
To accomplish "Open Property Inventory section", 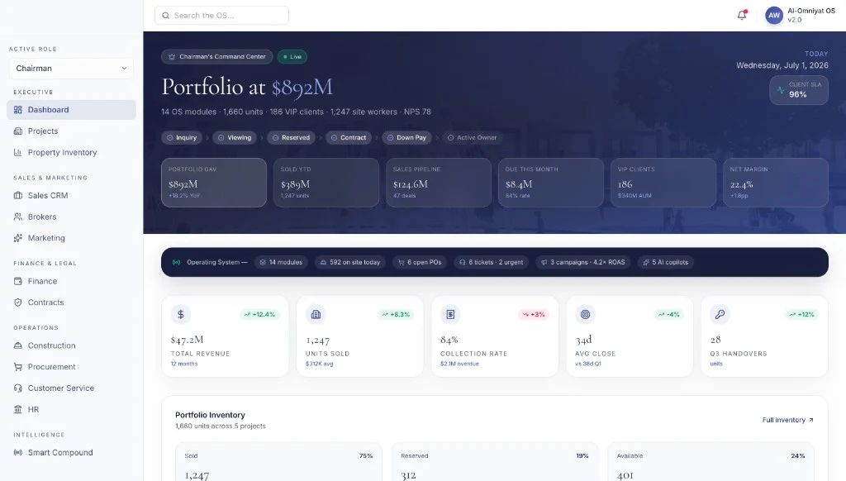I will (x=71, y=152).
